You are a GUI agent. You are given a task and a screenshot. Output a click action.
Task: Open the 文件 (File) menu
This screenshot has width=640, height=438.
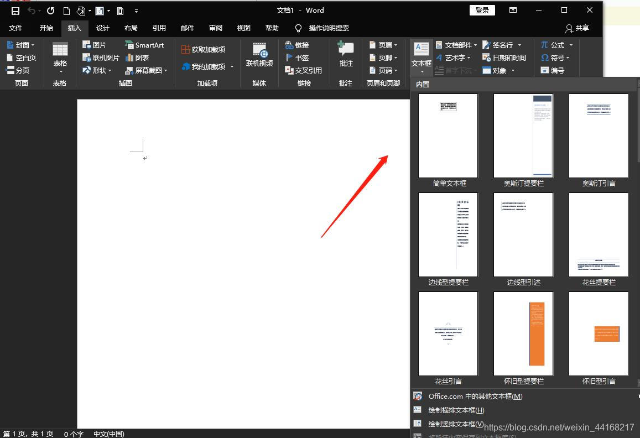pos(15,28)
